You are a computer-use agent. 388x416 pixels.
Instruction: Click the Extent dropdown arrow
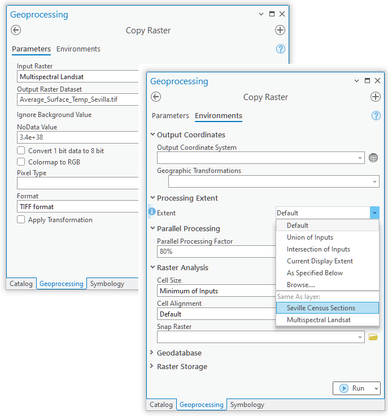pos(374,213)
